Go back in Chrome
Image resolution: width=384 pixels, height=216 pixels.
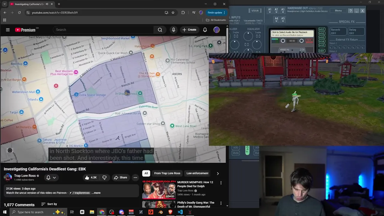pos(5,13)
